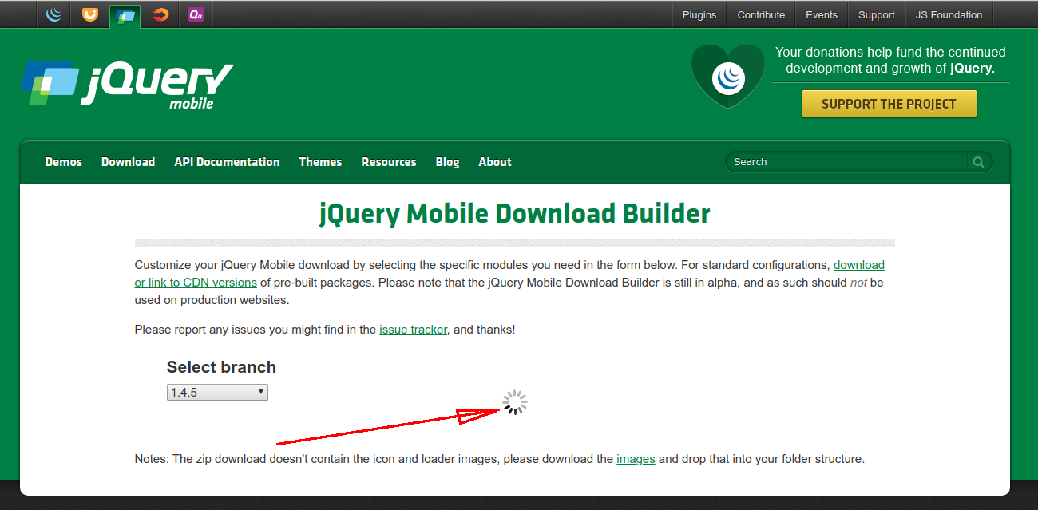Open the jQuery UI icon in top bar
Image resolution: width=1038 pixels, height=510 pixels.
(x=90, y=14)
